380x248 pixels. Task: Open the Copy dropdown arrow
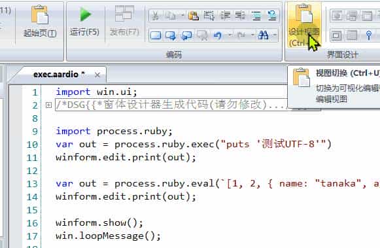pyautogui.click(x=182, y=16)
